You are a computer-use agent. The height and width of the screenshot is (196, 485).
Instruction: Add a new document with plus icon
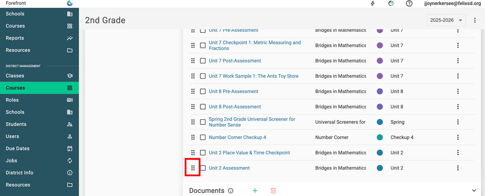click(x=255, y=191)
